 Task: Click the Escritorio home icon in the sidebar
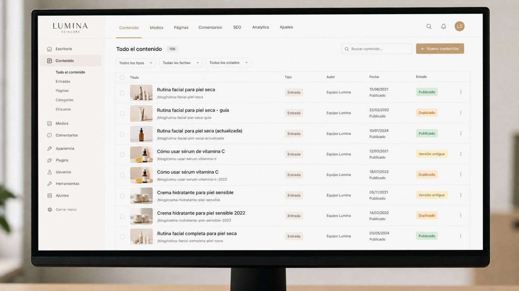click(x=49, y=49)
